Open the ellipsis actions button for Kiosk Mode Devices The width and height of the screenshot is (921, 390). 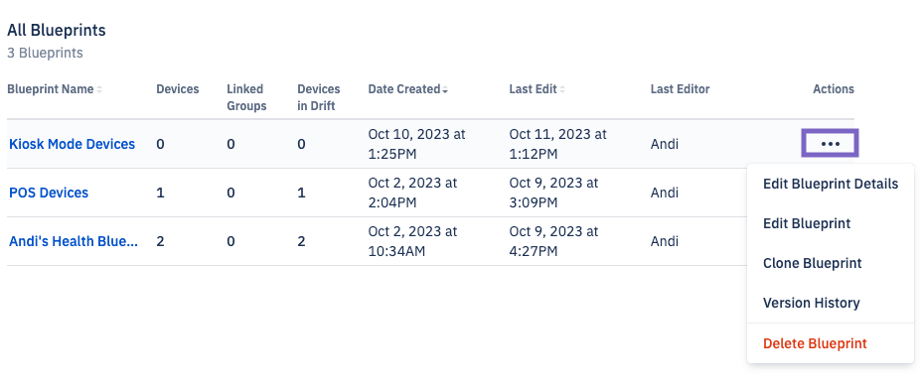[830, 144]
